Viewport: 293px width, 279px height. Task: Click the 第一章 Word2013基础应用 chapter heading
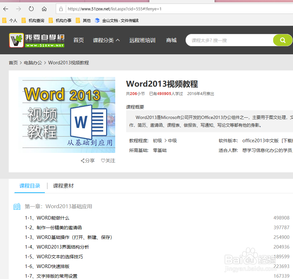click(58, 206)
